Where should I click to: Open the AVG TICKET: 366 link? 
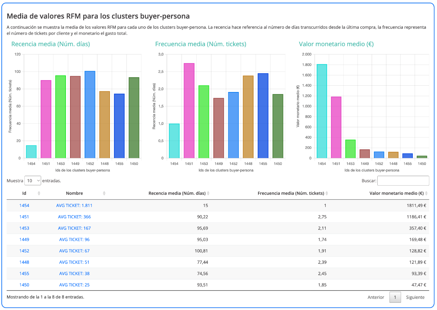point(74,217)
